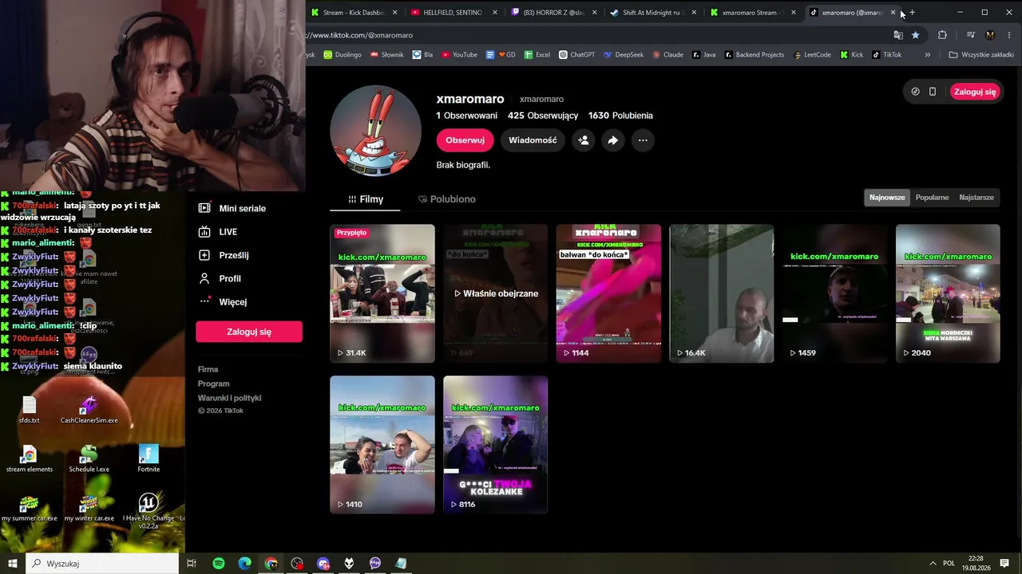Open the LeetCode bookmark
This screenshot has width=1022, height=574.
pos(812,55)
